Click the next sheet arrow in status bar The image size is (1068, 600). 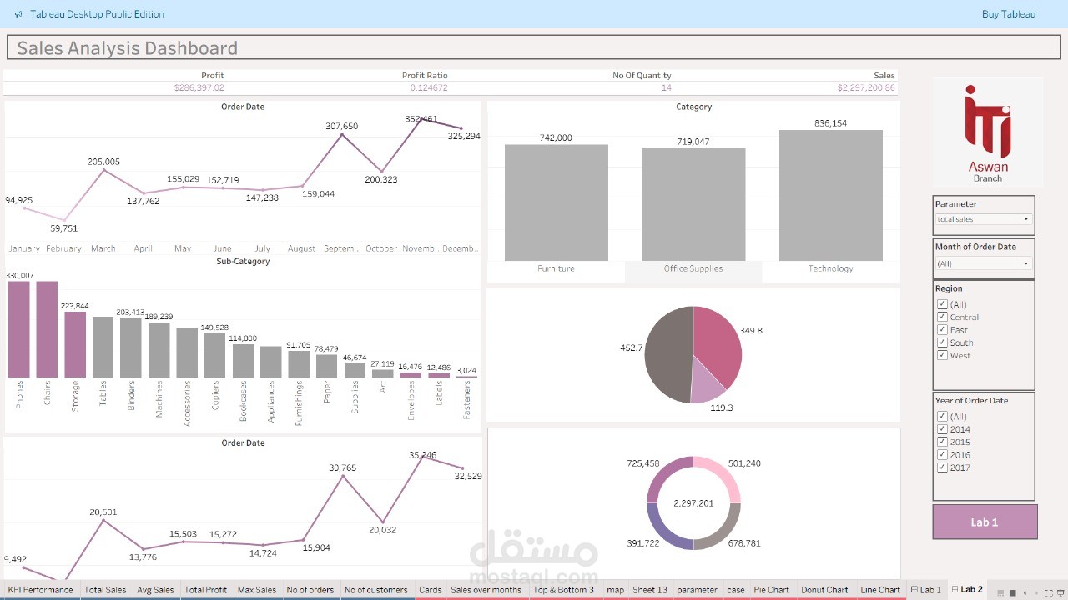tap(1035, 593)
